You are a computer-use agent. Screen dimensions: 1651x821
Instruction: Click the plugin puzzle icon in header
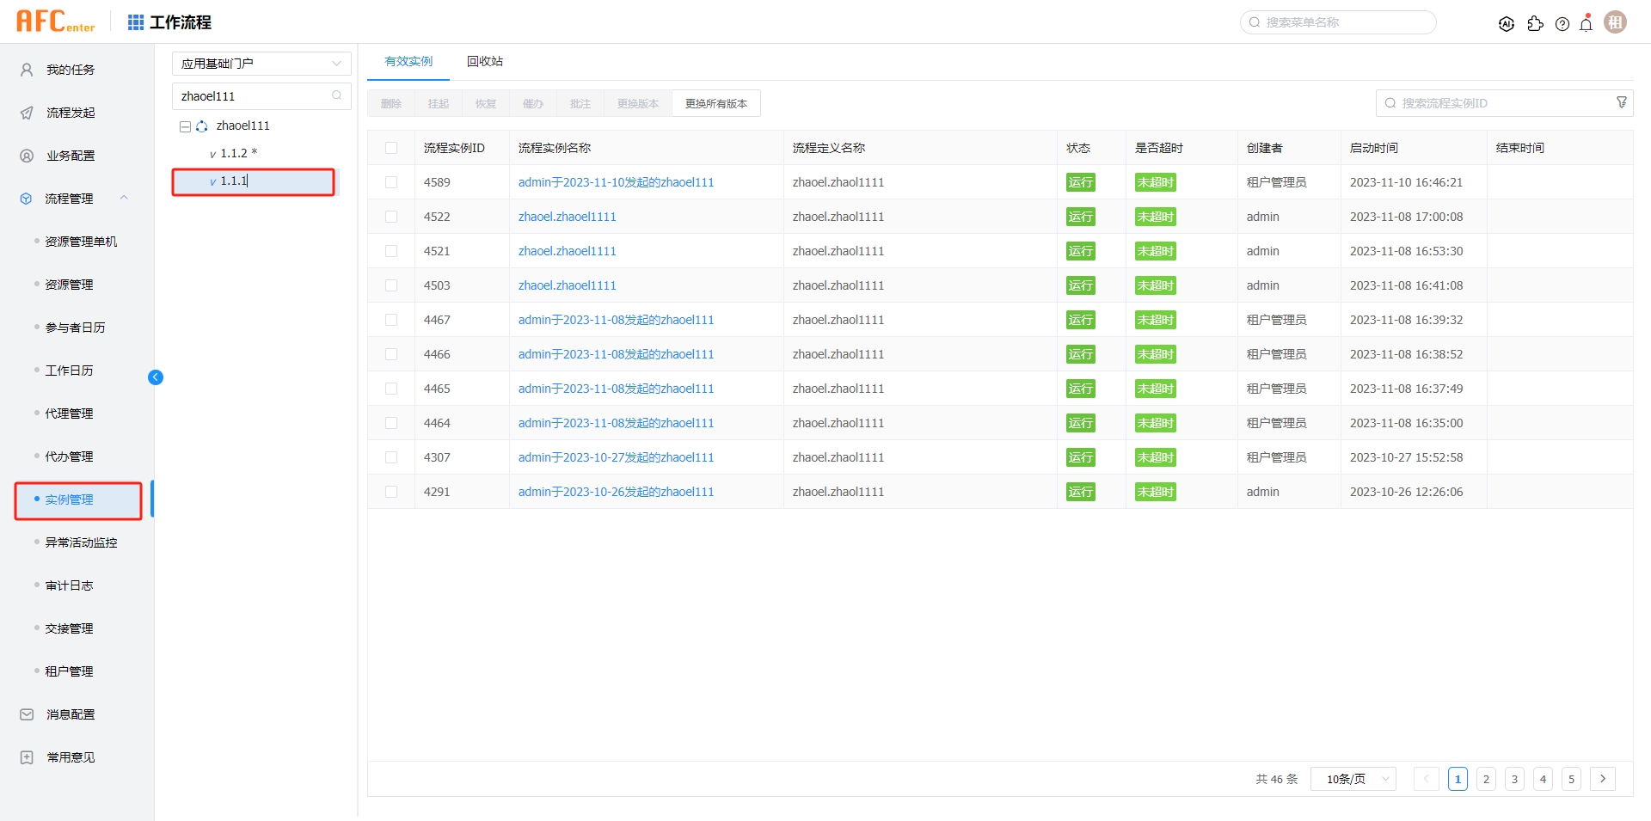pyautogui.click(x=1536, y=24)
